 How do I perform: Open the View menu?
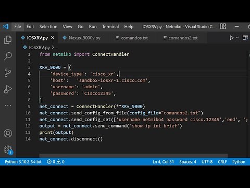tap(68, 27)
